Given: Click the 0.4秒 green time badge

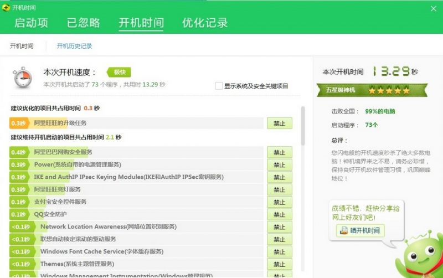Looking at the screenshot, I should click(18, 152).
